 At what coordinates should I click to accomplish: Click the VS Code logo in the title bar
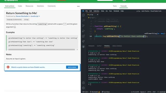(x=83, y=11)
